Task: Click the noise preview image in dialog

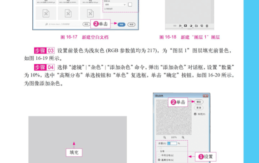Action: coord(174,117)
